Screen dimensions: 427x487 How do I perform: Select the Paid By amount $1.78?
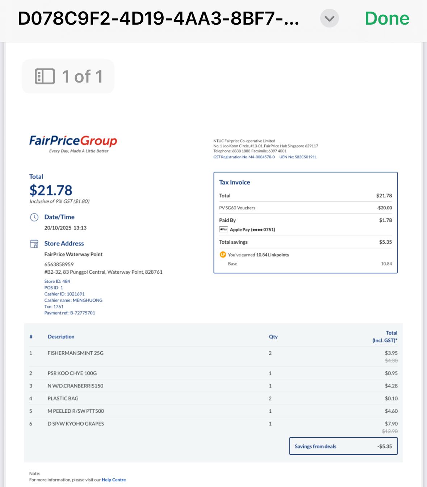(x=385, y=220)
